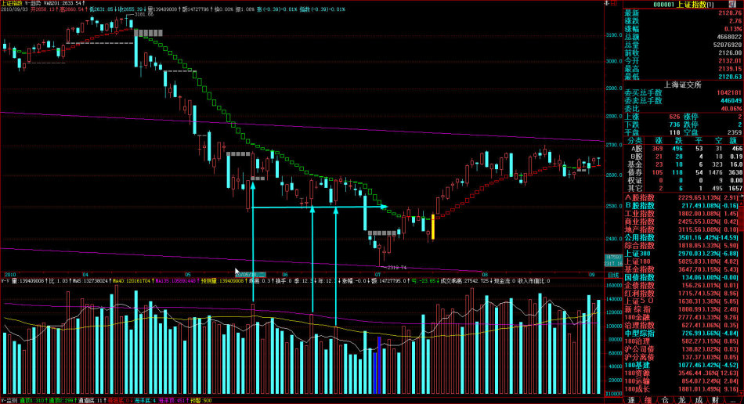Open the 速 tab at bottom right

pyautogui.click(x=630, y=399)
